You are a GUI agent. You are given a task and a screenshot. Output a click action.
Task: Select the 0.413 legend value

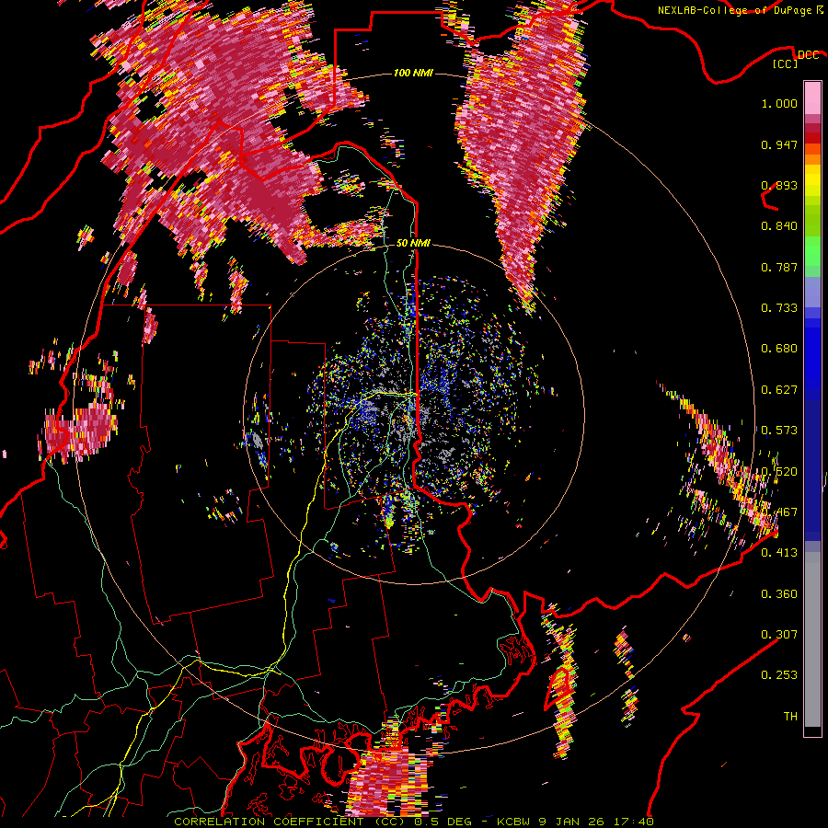pos(779,553)
